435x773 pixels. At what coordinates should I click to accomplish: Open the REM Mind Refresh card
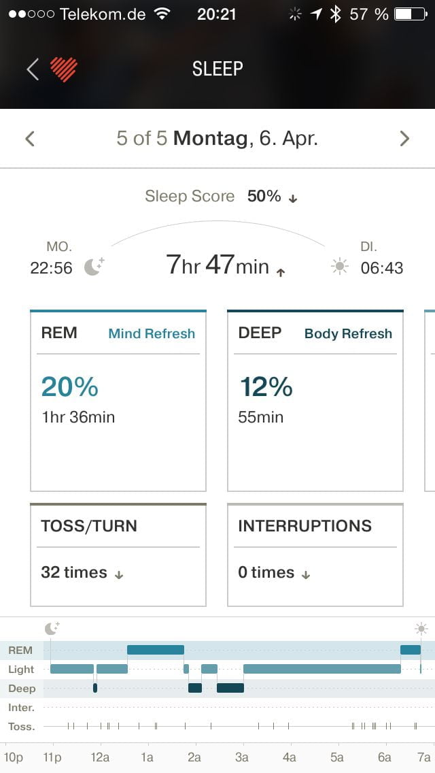point(118,400)
